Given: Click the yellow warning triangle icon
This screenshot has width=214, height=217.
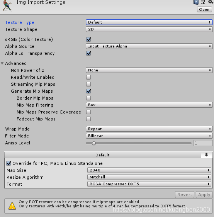Looking at the screenshot, I should 12,206.
